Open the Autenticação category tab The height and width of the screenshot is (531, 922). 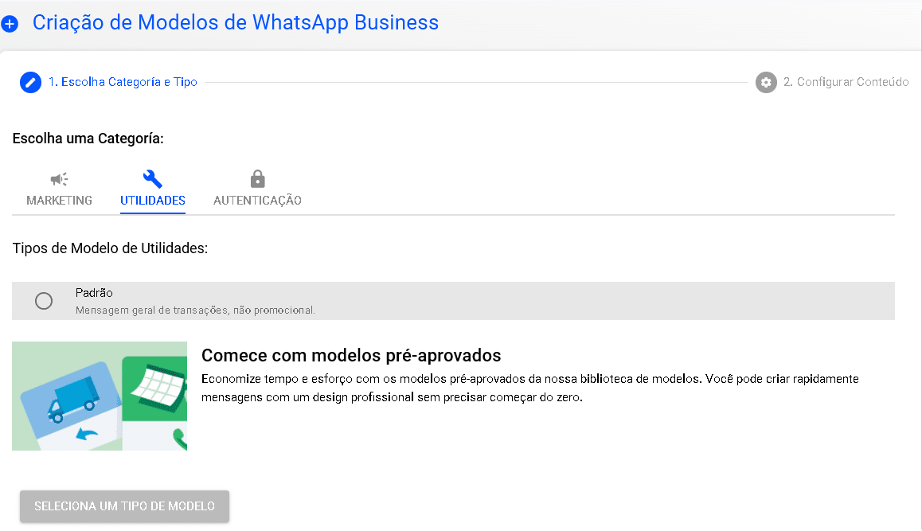[256, 189]
